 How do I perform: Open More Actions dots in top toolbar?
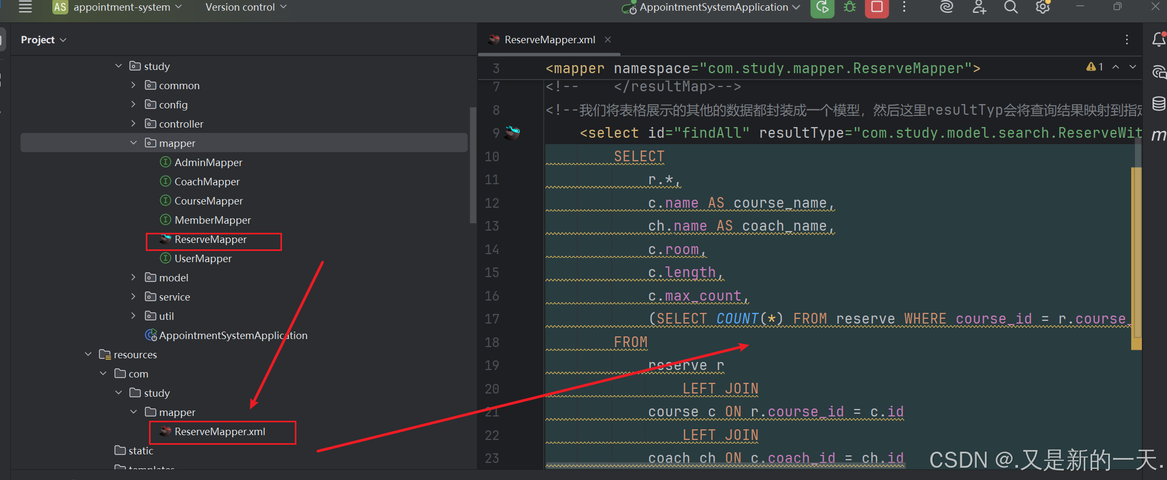tap(904, 7)
